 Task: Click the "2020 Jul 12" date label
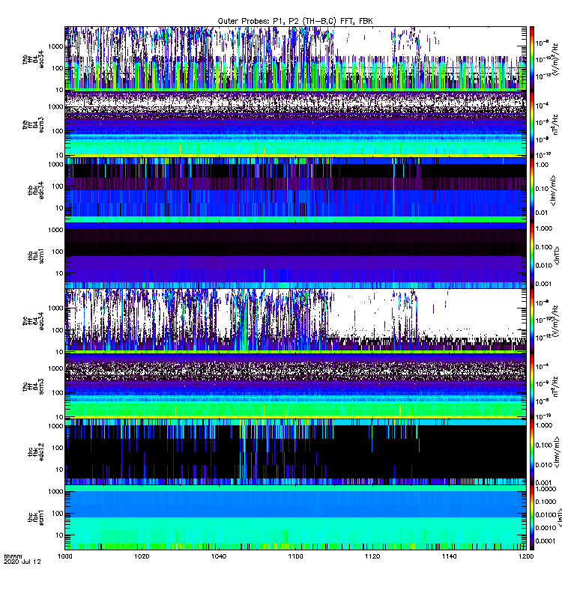22,562
